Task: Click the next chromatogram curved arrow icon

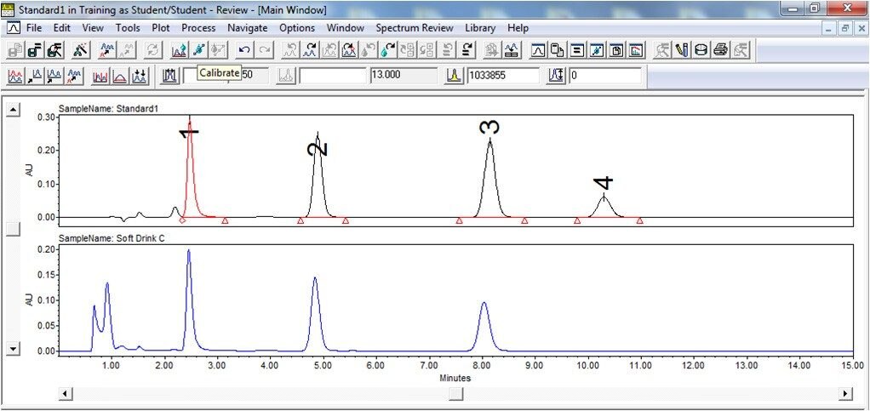Action: 310,50
